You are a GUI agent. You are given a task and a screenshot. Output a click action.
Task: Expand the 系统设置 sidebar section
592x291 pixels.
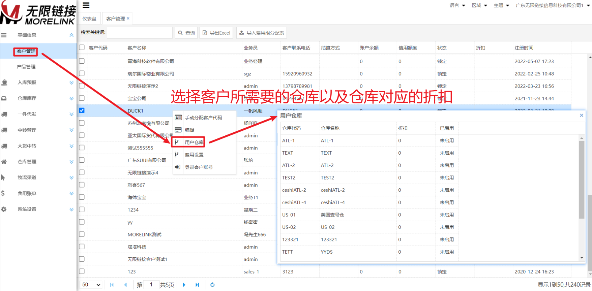(x=71, y=209)
